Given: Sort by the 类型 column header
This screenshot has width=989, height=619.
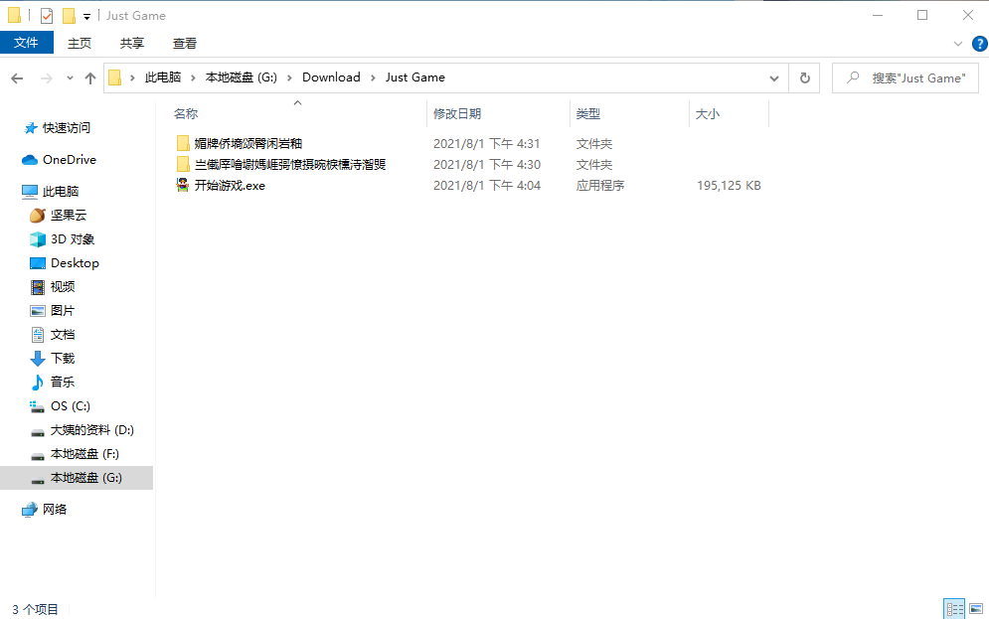Looking at the screenshot, I should (x=587, y=114).
